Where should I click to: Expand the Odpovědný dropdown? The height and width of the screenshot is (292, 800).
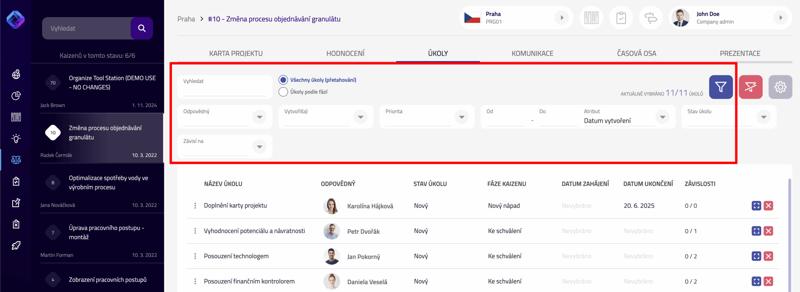259,117
